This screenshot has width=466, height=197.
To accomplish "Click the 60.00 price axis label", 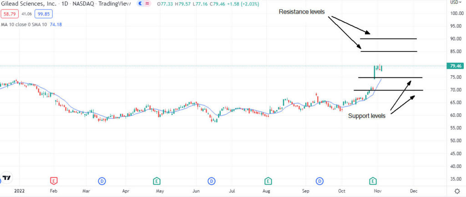I will (x=456, y=115).
